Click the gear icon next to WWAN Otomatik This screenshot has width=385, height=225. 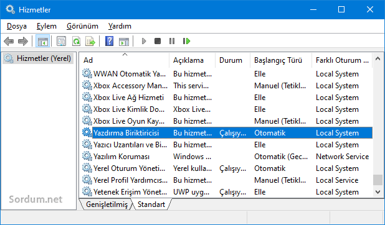pyautogui.click(x=87, y=73)
